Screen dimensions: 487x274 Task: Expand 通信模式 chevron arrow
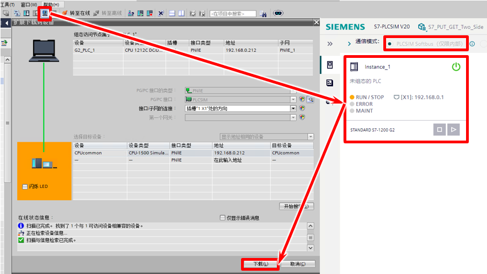click(349, 44)
